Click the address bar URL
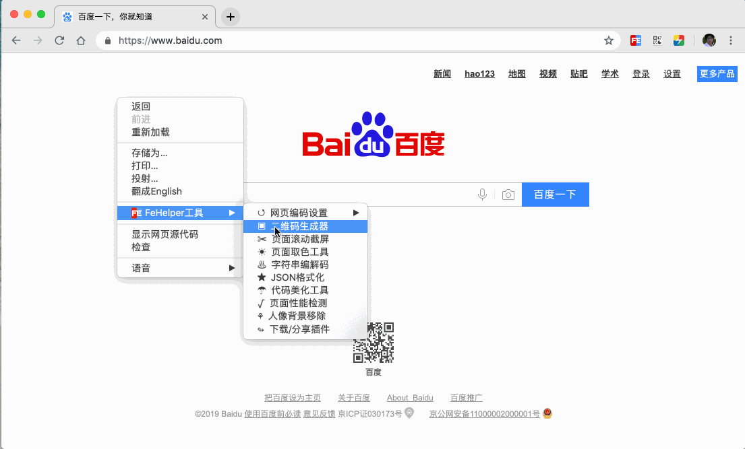Image resolution: width=745 pixels, height=449 pixels. 170,40
